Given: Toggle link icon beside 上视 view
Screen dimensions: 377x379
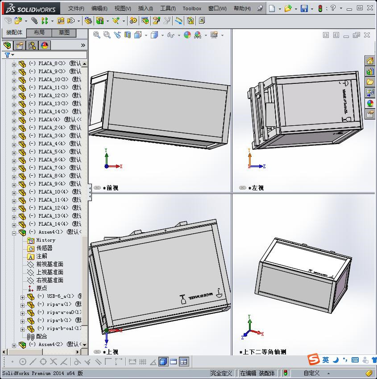Looking at the screenshot, I should tap(97, 352).
